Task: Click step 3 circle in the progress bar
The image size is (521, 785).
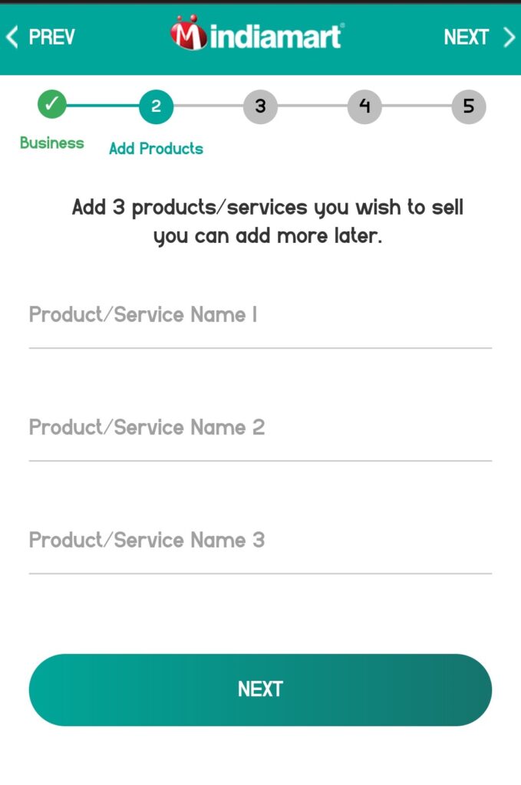Action: point(260,107)
